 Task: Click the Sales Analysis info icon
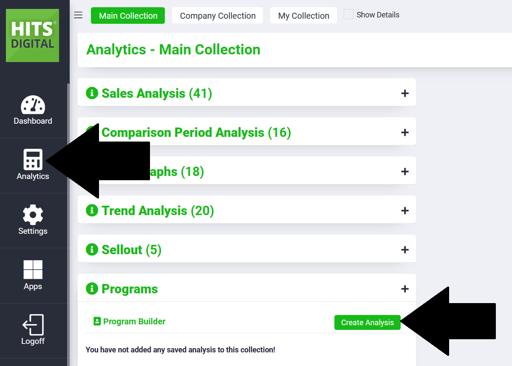point(92,93)
